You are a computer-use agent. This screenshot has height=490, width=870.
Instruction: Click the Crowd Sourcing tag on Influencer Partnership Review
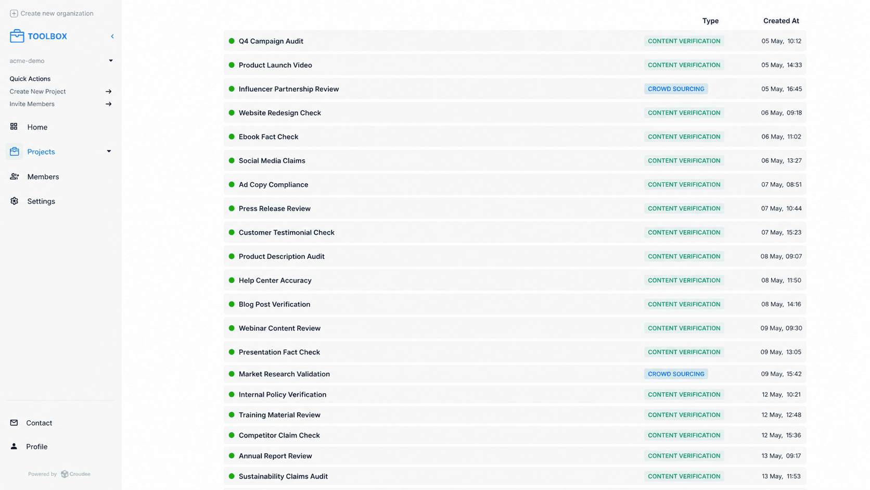pos(676,89)
